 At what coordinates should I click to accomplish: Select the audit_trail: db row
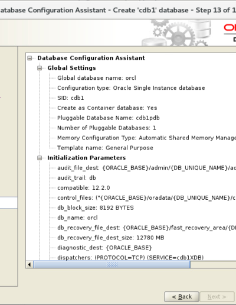coord(77,178)
